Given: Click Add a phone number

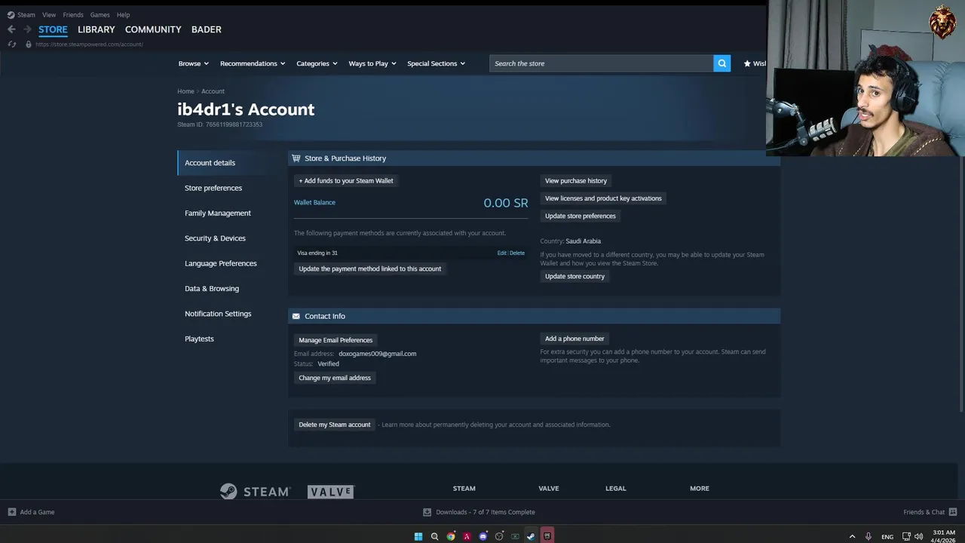Looking at the screenshot, I should [x=574, y=339].
